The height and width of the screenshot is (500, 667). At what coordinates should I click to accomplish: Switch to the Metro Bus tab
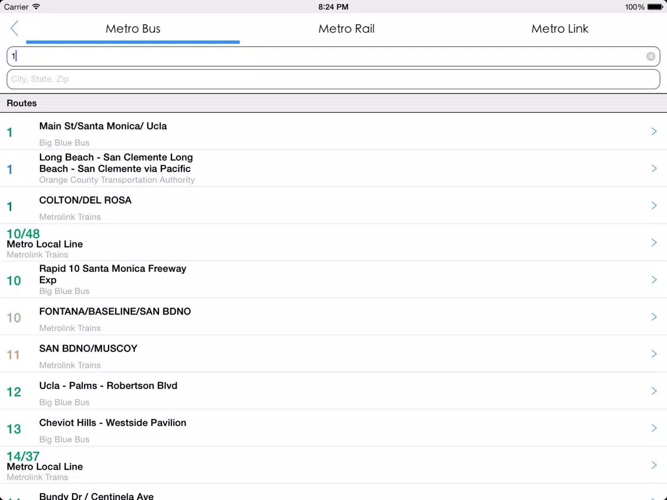pyautogui.click(x=133, y=29)
